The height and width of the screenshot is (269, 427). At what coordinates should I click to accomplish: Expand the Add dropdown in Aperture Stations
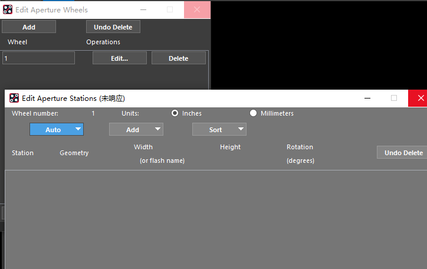click(x=136, y=129)
